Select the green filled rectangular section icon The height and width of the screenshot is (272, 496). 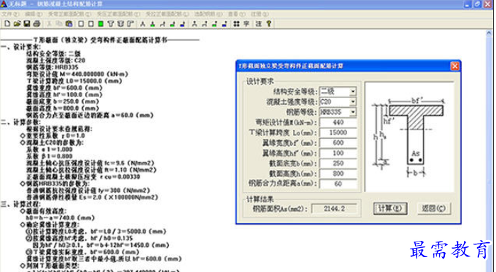tap(101, 23)
